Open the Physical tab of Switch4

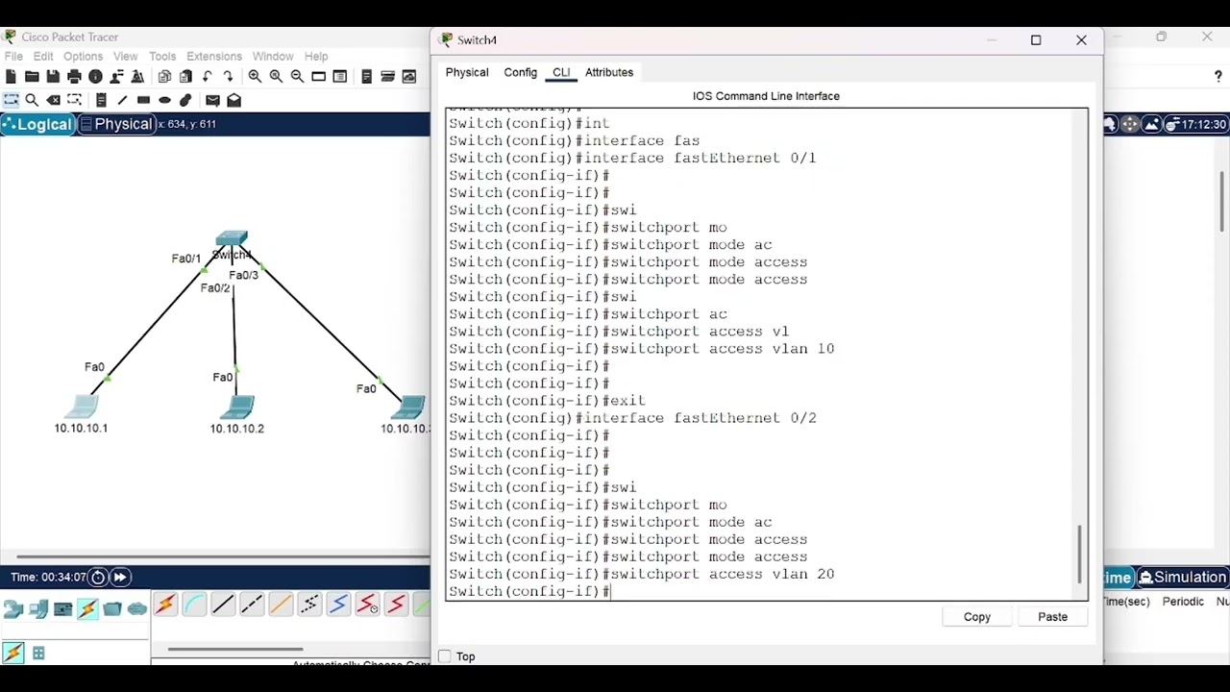[467, 72]
